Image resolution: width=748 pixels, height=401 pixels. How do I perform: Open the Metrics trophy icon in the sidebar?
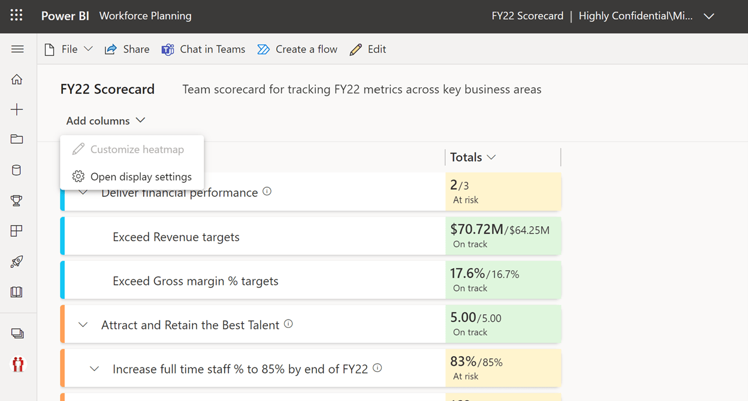tap(17, 200)
